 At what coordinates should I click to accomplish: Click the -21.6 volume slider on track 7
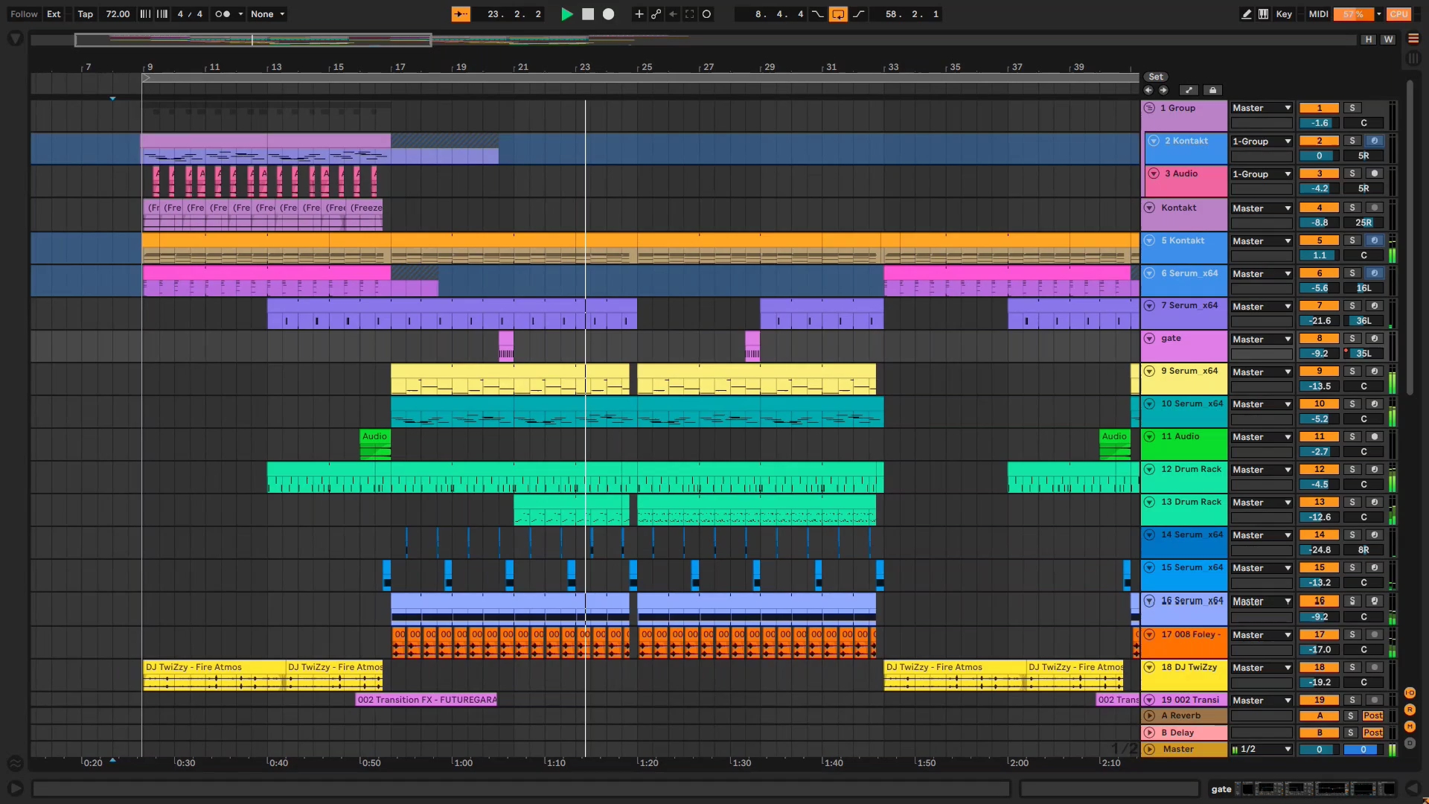(1319, 321)
